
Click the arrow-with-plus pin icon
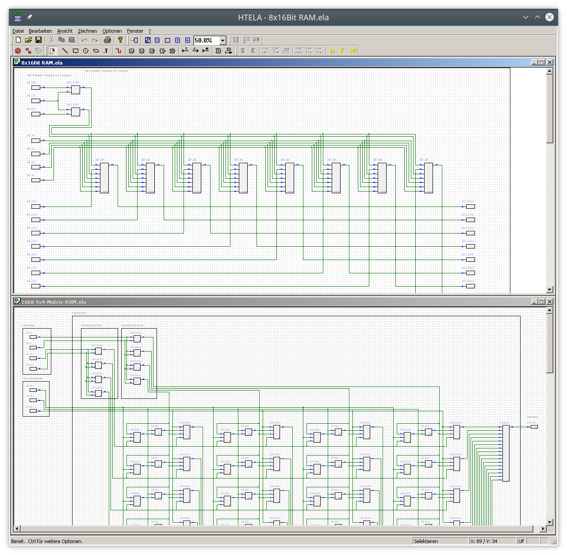[205, 51]
